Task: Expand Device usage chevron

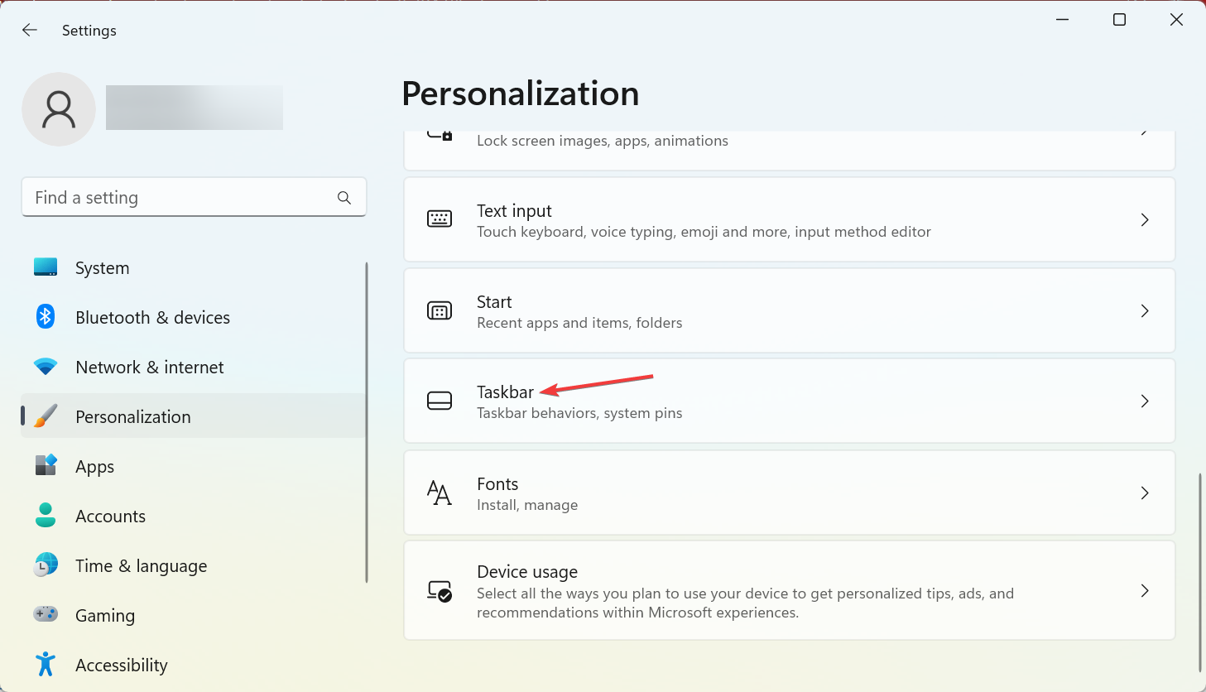Action: [x=1145, y=591]
